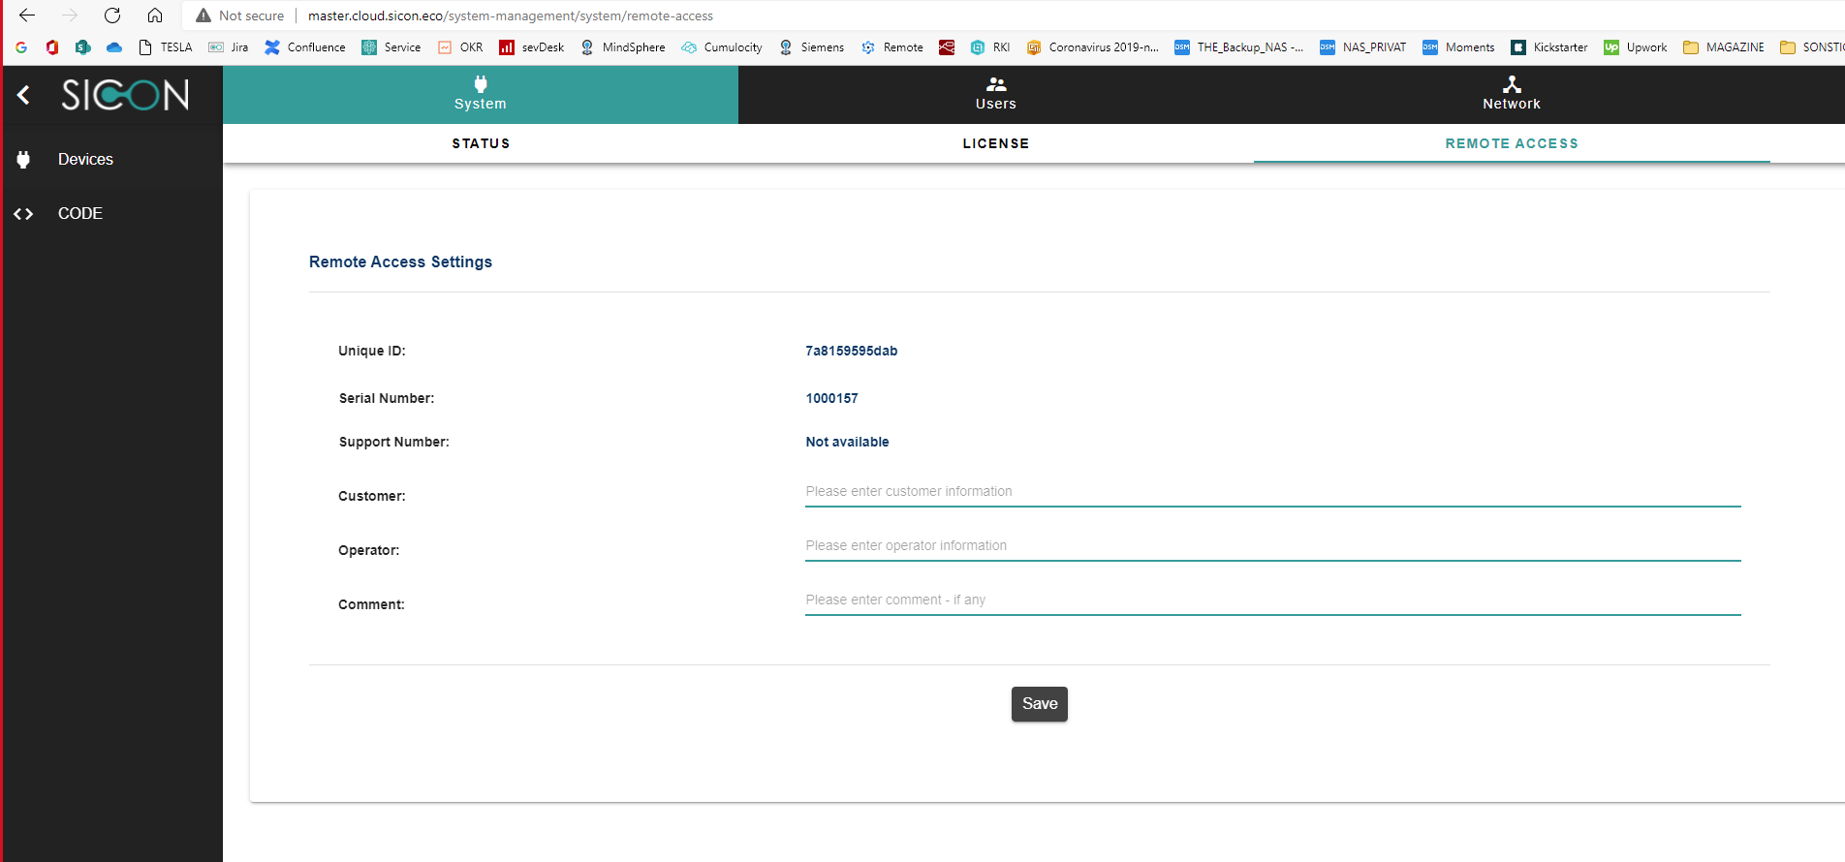
Task: Navigate back with browser back arrow
Action: click(x=27, y=15)
